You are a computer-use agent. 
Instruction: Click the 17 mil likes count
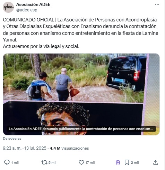click(x=90, y=162)
